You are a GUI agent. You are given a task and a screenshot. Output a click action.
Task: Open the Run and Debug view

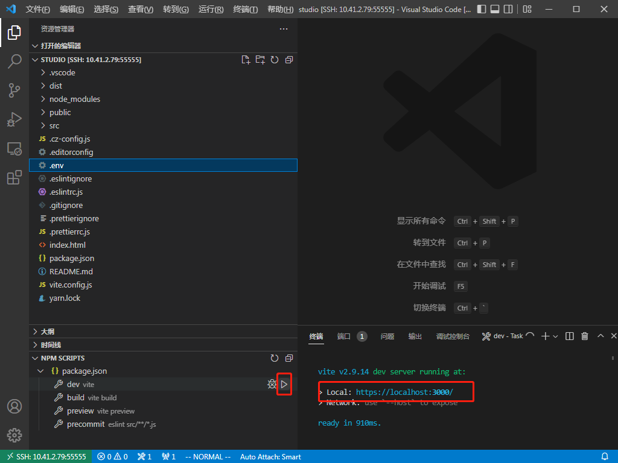click(x=14, y=119)
